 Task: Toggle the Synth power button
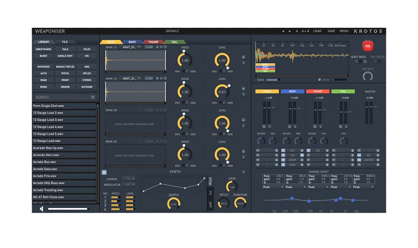coord(104,172)
